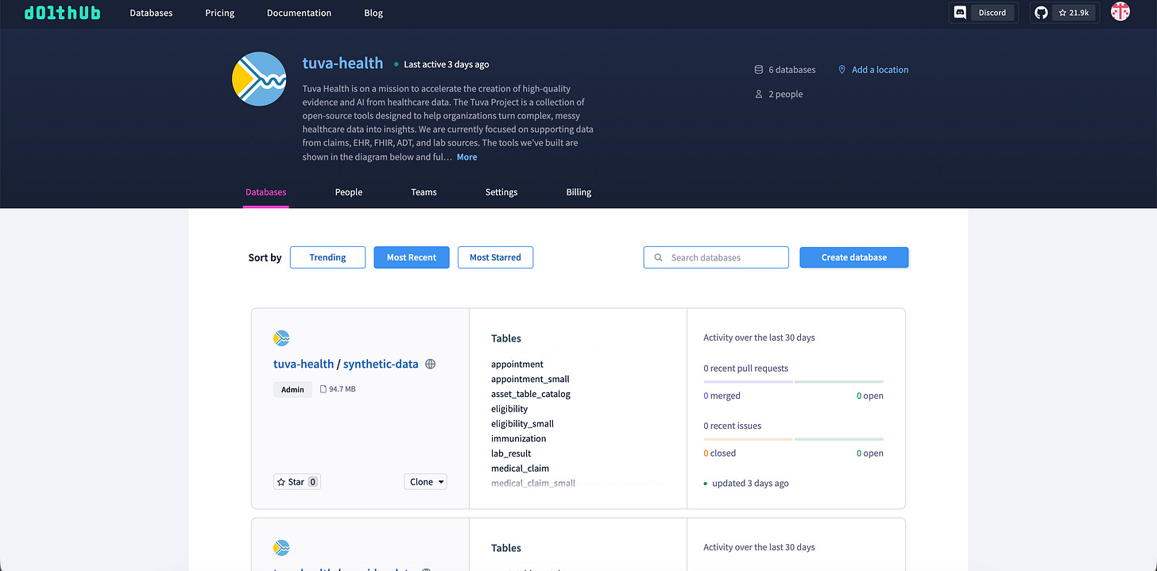Click the Admin role badge

(292, 390)
